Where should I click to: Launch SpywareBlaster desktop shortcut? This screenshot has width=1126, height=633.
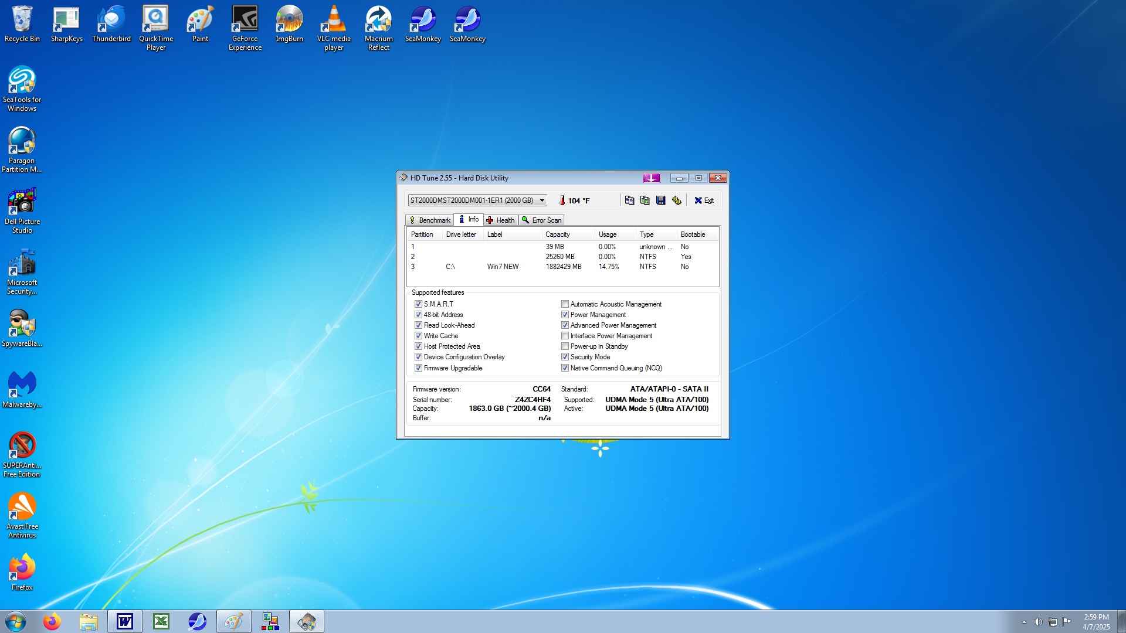[22, 328]
